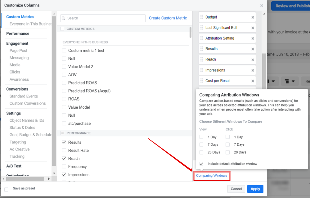Grab the drag handle for Results column
This screenshot has height=198, width=310.
[x=202, y=49]
